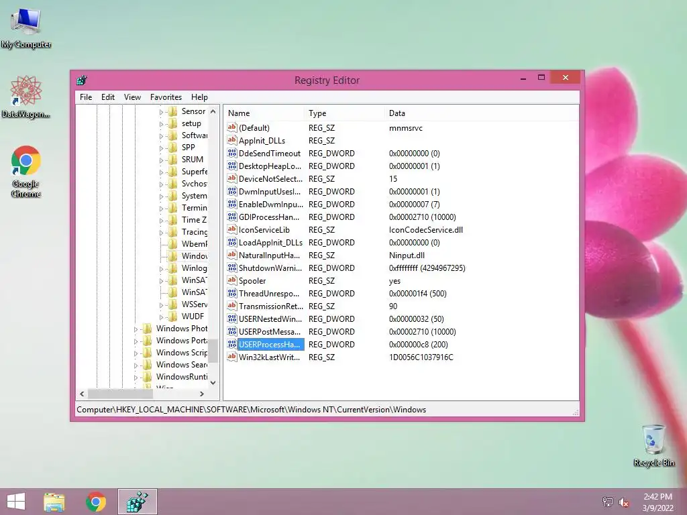Click the network tray icon
Screen dimensions: 687x515
coord(608,502)
